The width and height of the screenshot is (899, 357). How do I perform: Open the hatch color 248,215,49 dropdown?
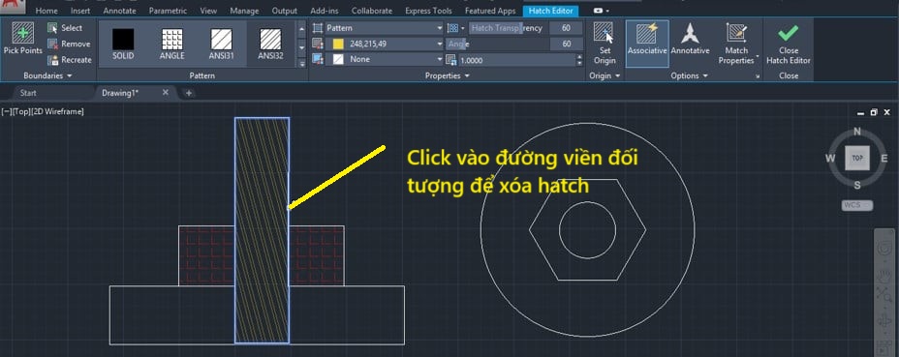[x=385, y=44]
